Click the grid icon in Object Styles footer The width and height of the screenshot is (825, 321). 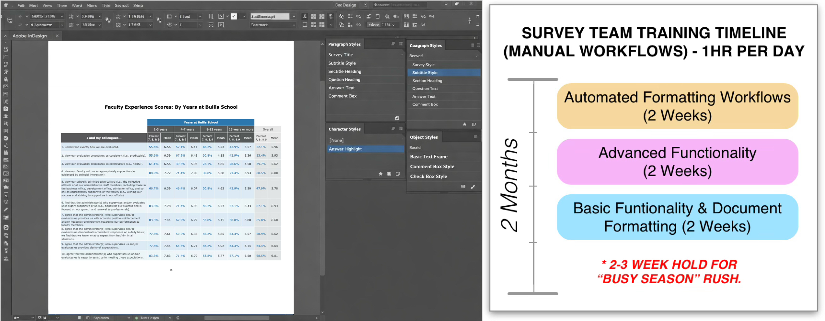(463, 187)
